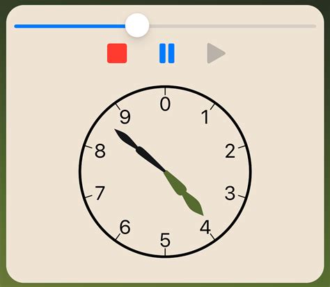Click the tick mark above 0
Screen dimensions: 330x287
(x=165, y=90)
